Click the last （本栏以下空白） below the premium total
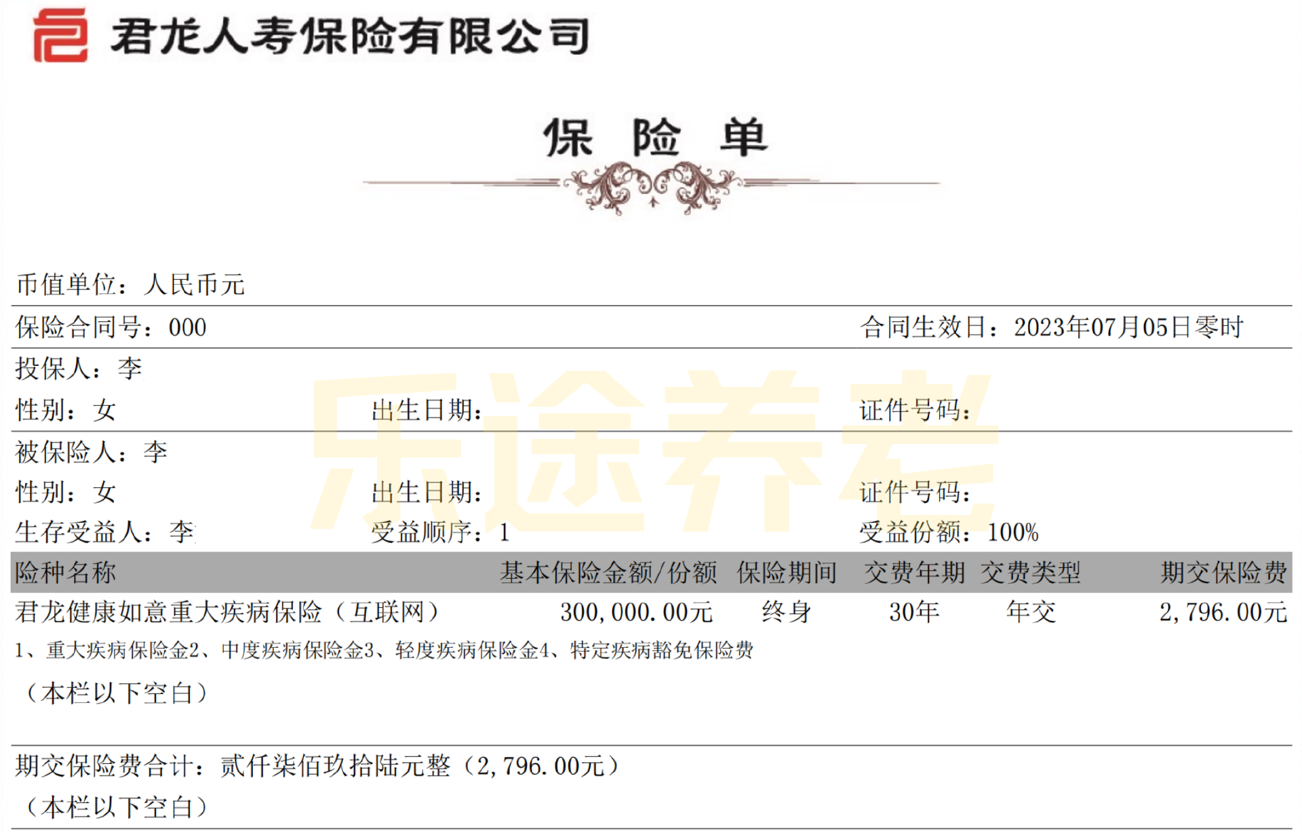Image resolution: width=1302 pixels, height=837 pixels. coord(116,807)
